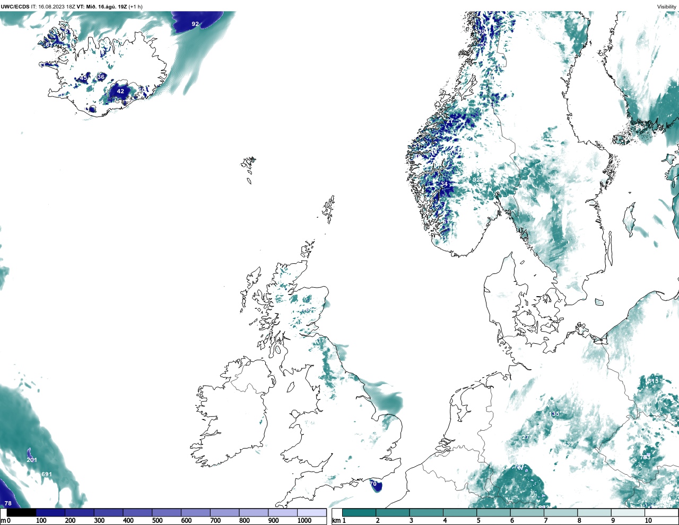Viewport: 679px width, 525px height.
Task: Select the swatch between 9 and 10 km
Action: [628, 513]
